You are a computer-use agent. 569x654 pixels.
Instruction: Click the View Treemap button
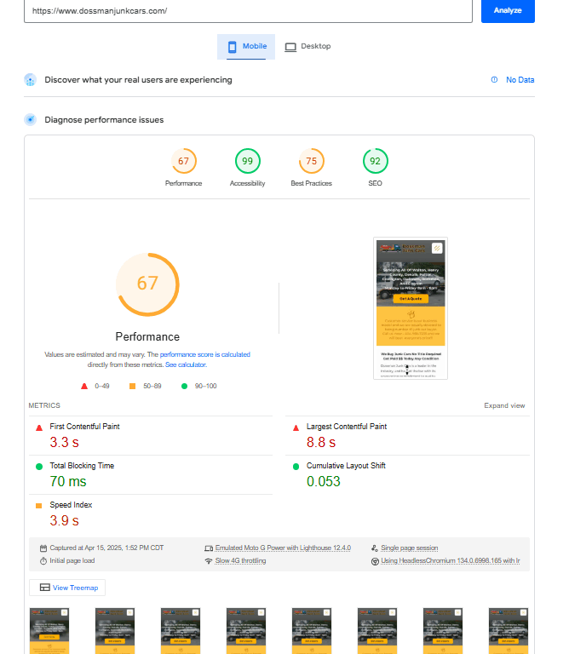(67, 588)
